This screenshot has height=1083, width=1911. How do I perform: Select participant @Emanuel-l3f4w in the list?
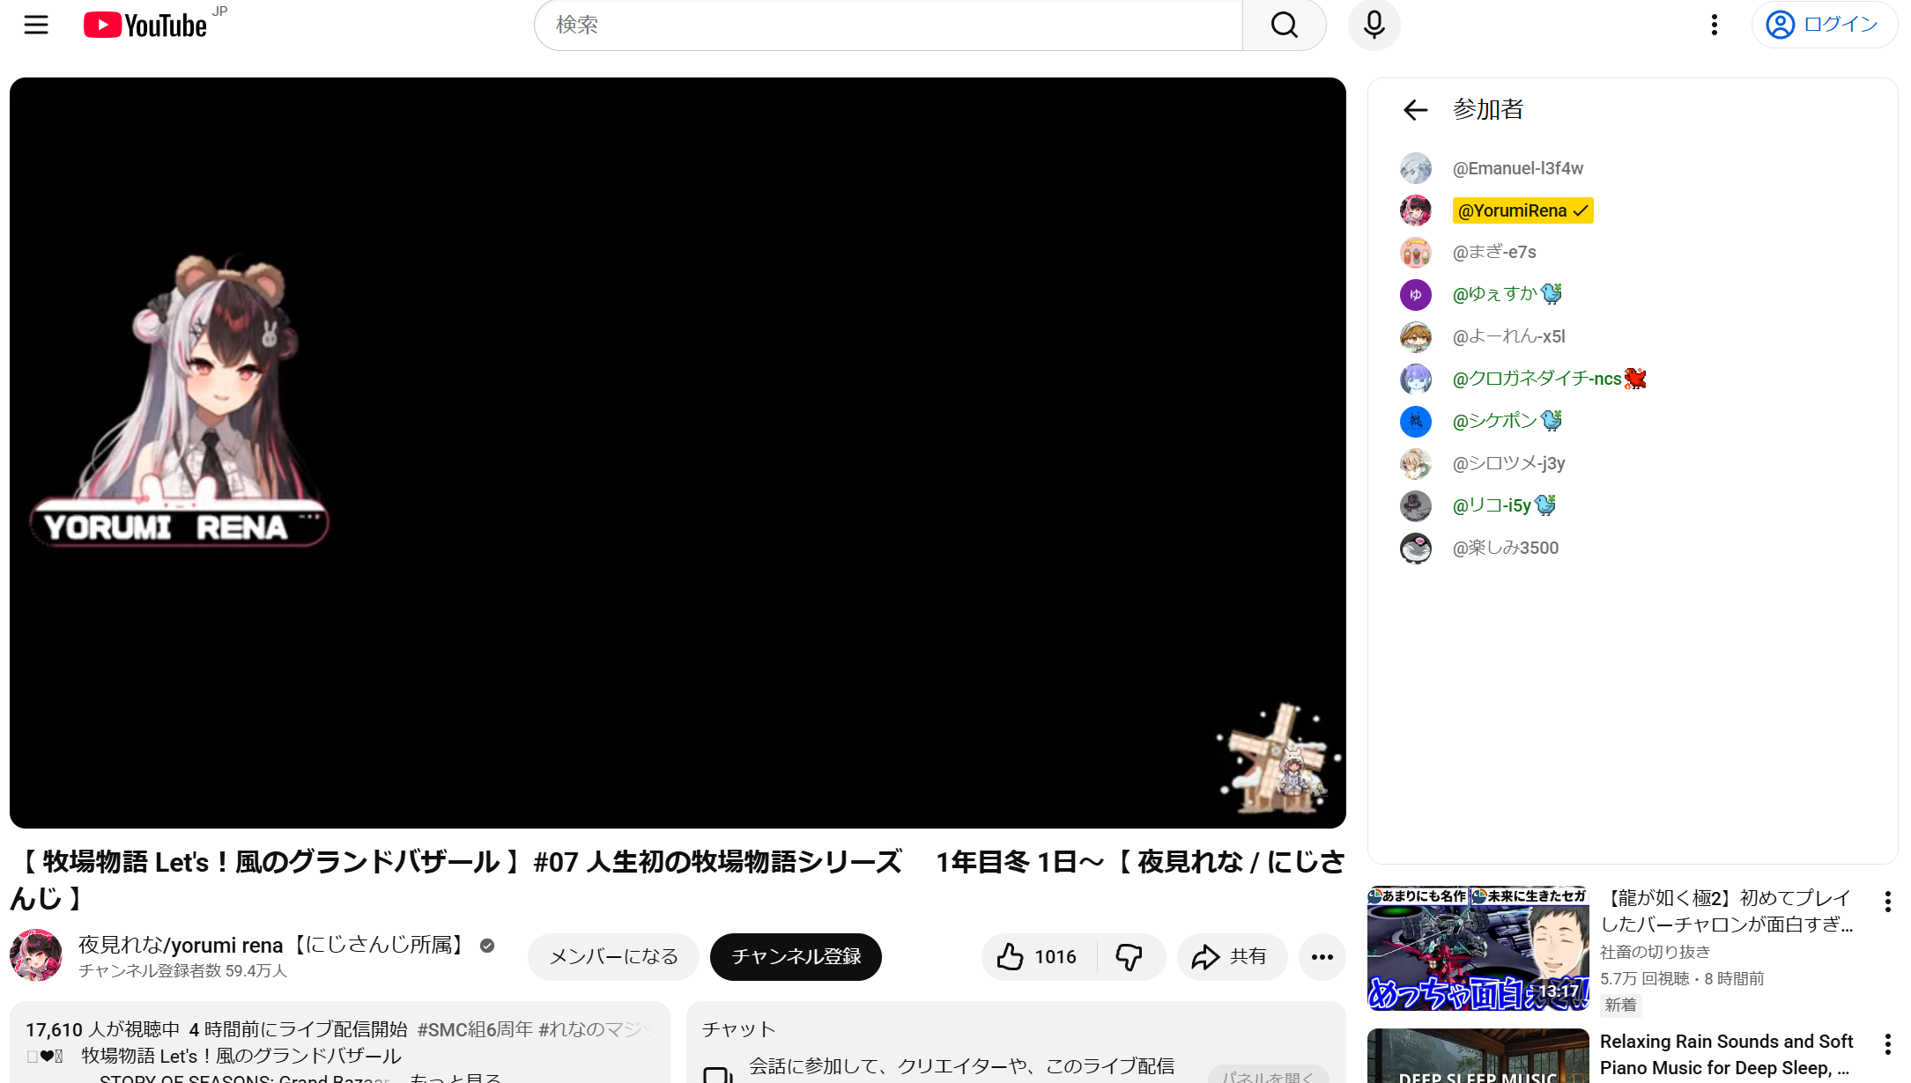click(1517, 168)
